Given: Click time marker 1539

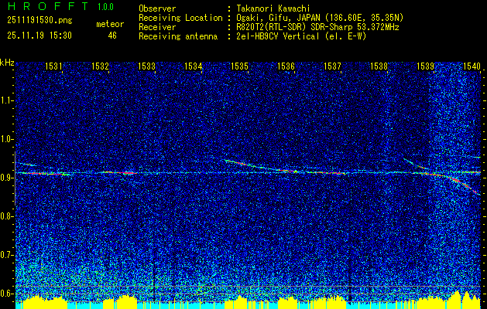Looking at the screenshot, I should 425,66.
